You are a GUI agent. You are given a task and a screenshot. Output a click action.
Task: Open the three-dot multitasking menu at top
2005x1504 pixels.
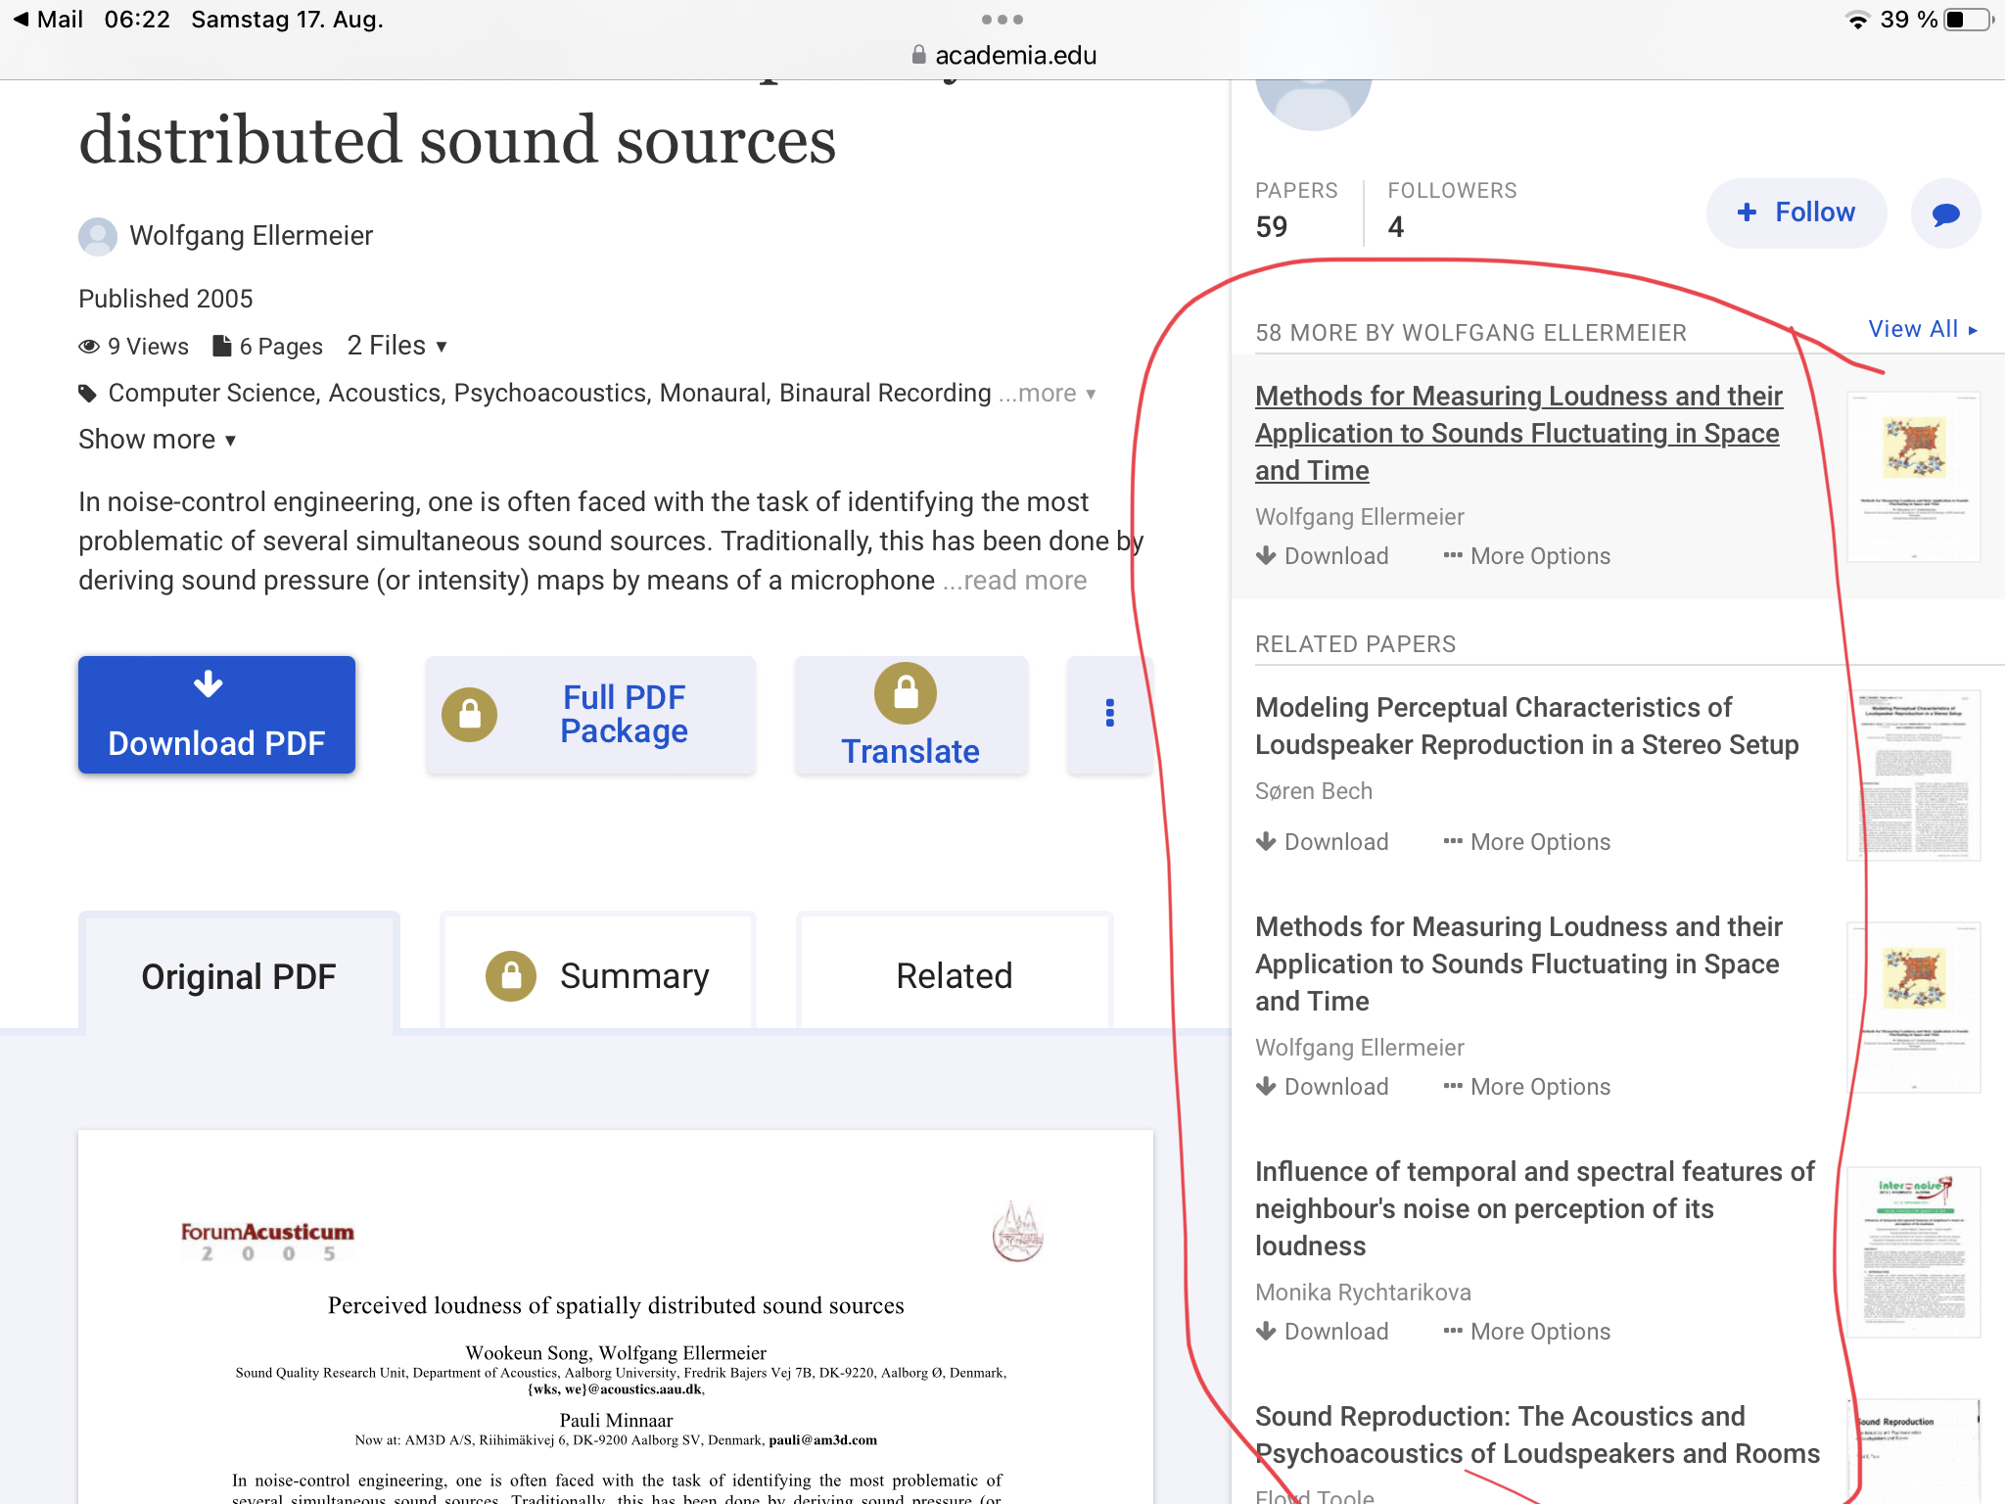pos(1002,20)
